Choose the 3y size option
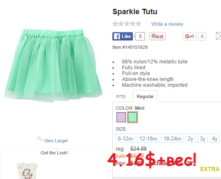Screen dimensions: 221x179 coord(203,138)
